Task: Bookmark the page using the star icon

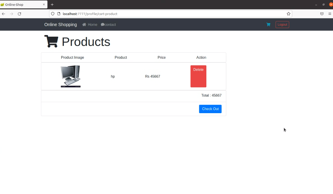Action: point(288,14)
